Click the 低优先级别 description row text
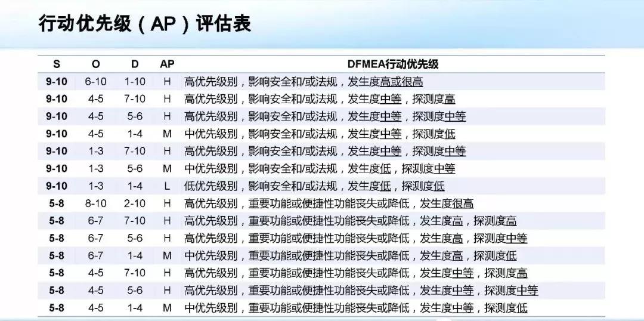644x321 pixels. coord(314,186)
